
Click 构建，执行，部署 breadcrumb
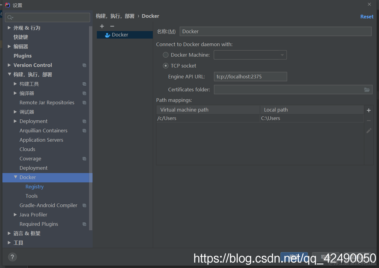(115, 16)
